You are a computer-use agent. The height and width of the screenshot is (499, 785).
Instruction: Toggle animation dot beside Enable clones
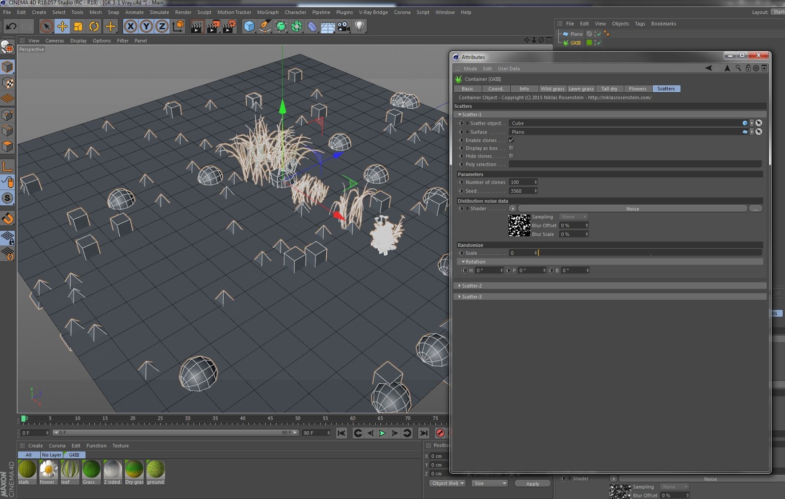[461, 140]
